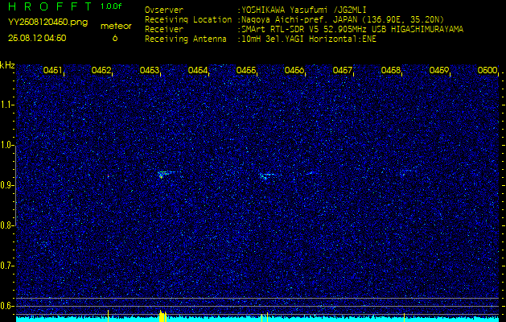Image resolution: width=506 pixels, height=322 pixels.
Task: Click the kHz axis unit label
Action: pos(7,65)
